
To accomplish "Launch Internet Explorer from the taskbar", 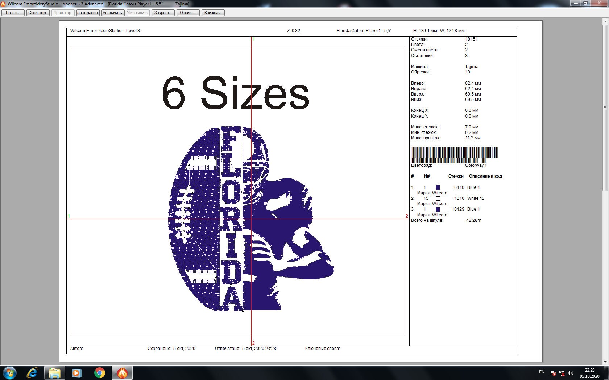I will [33, 372].
